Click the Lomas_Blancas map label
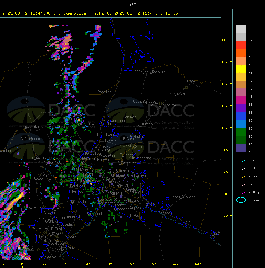This screenshot has width=265, height=268. [183, 197]
